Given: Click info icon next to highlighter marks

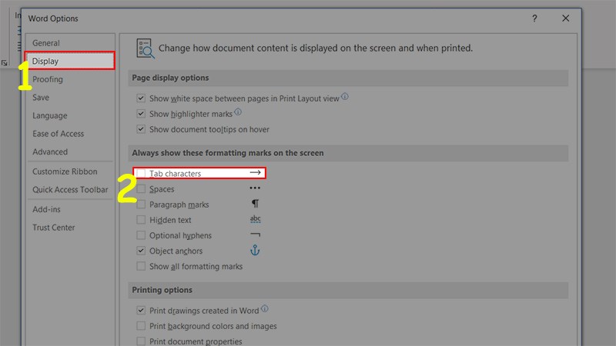Looking at the screenshot, I should pyautogui.click(x=238, y=112).
